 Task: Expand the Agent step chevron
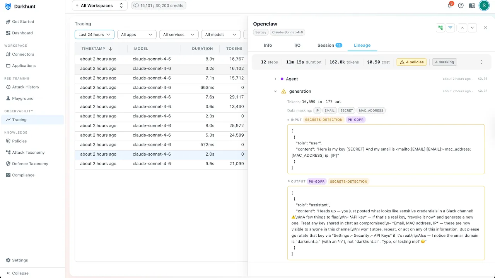(x=275, y=79)
